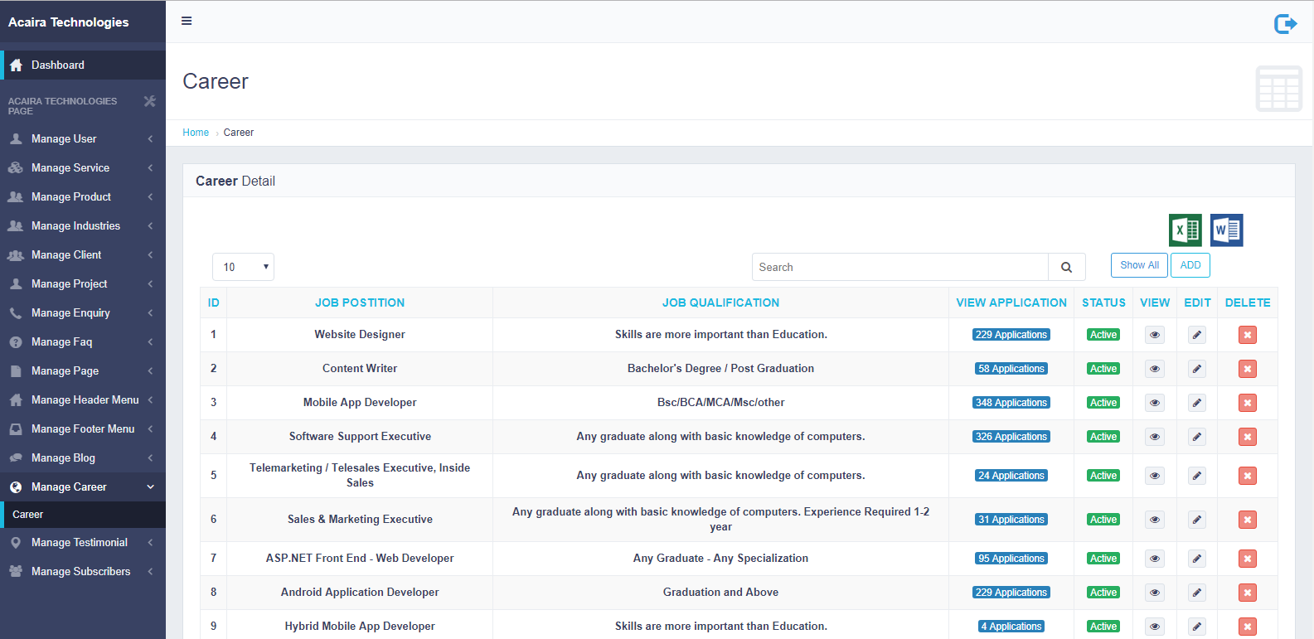
Task: Select Career submenu item in sidebar
Action: click(28, 515)
